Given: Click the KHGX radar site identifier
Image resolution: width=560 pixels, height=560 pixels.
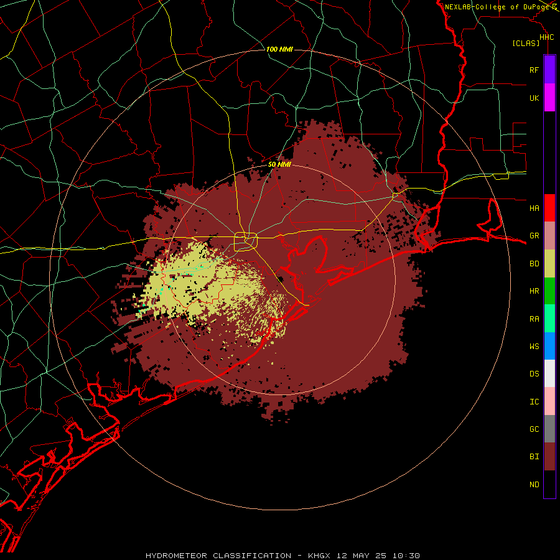Looking at the screenshot, I should pos(319,556).
